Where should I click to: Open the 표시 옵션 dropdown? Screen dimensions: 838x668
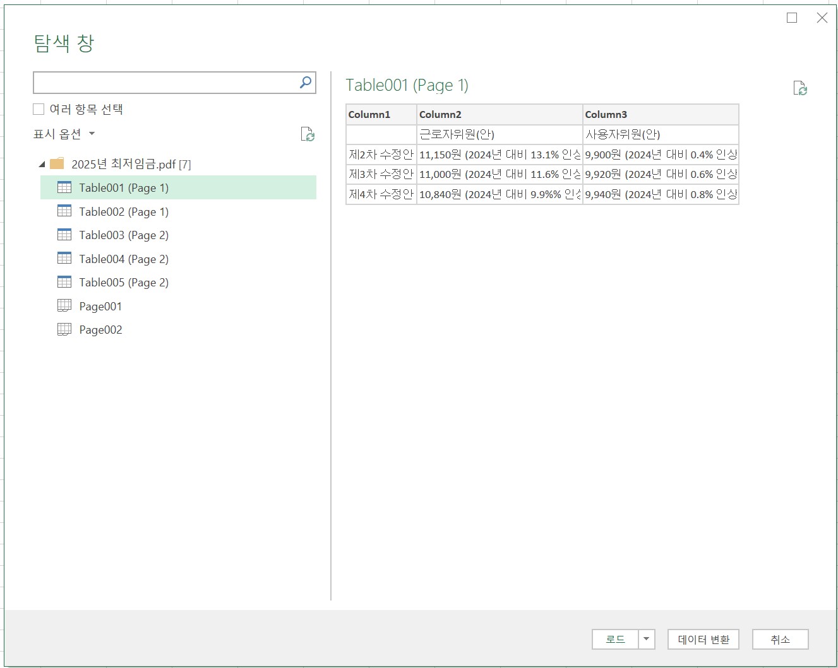pyautogui.click(x=64, y=134)
